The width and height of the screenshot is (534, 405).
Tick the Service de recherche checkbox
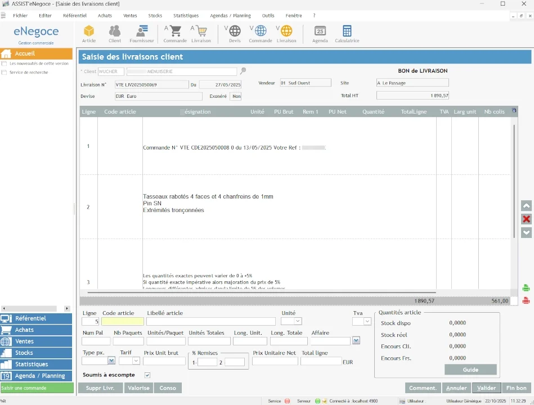tap(5, 73)
